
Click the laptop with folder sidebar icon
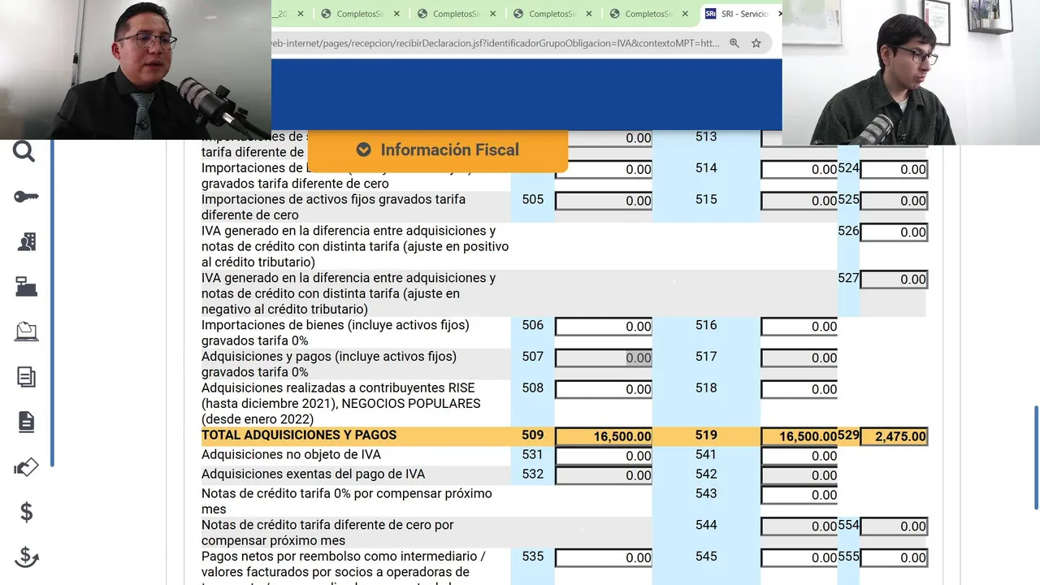coord(26,331)
